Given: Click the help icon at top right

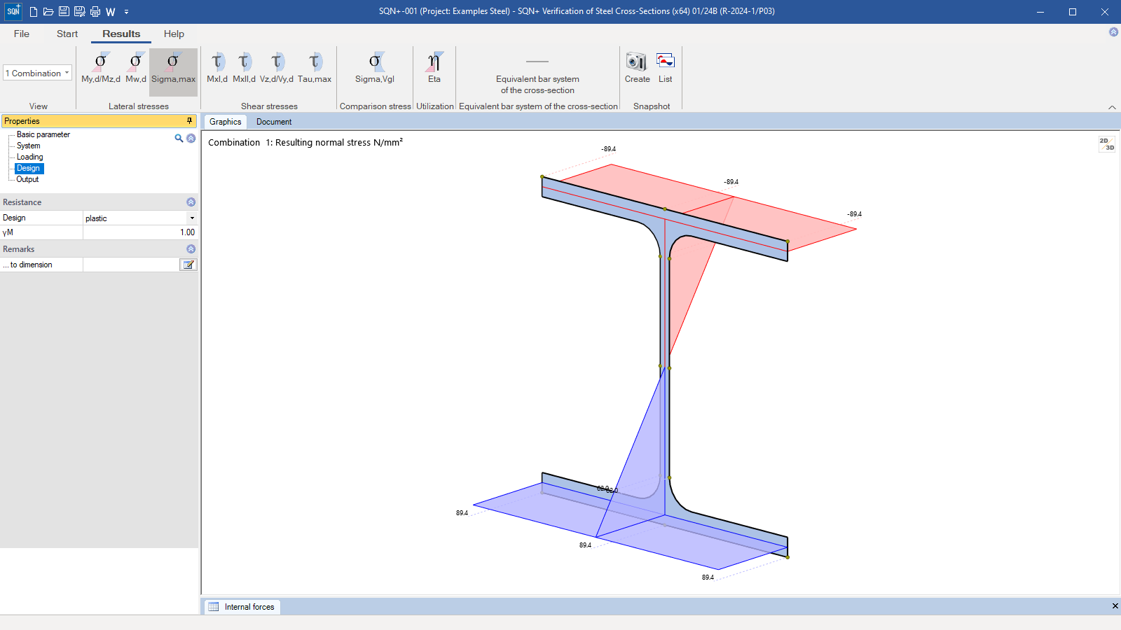Looking at the screenshot, I should pyautogui.click(x=1113, y=32).
